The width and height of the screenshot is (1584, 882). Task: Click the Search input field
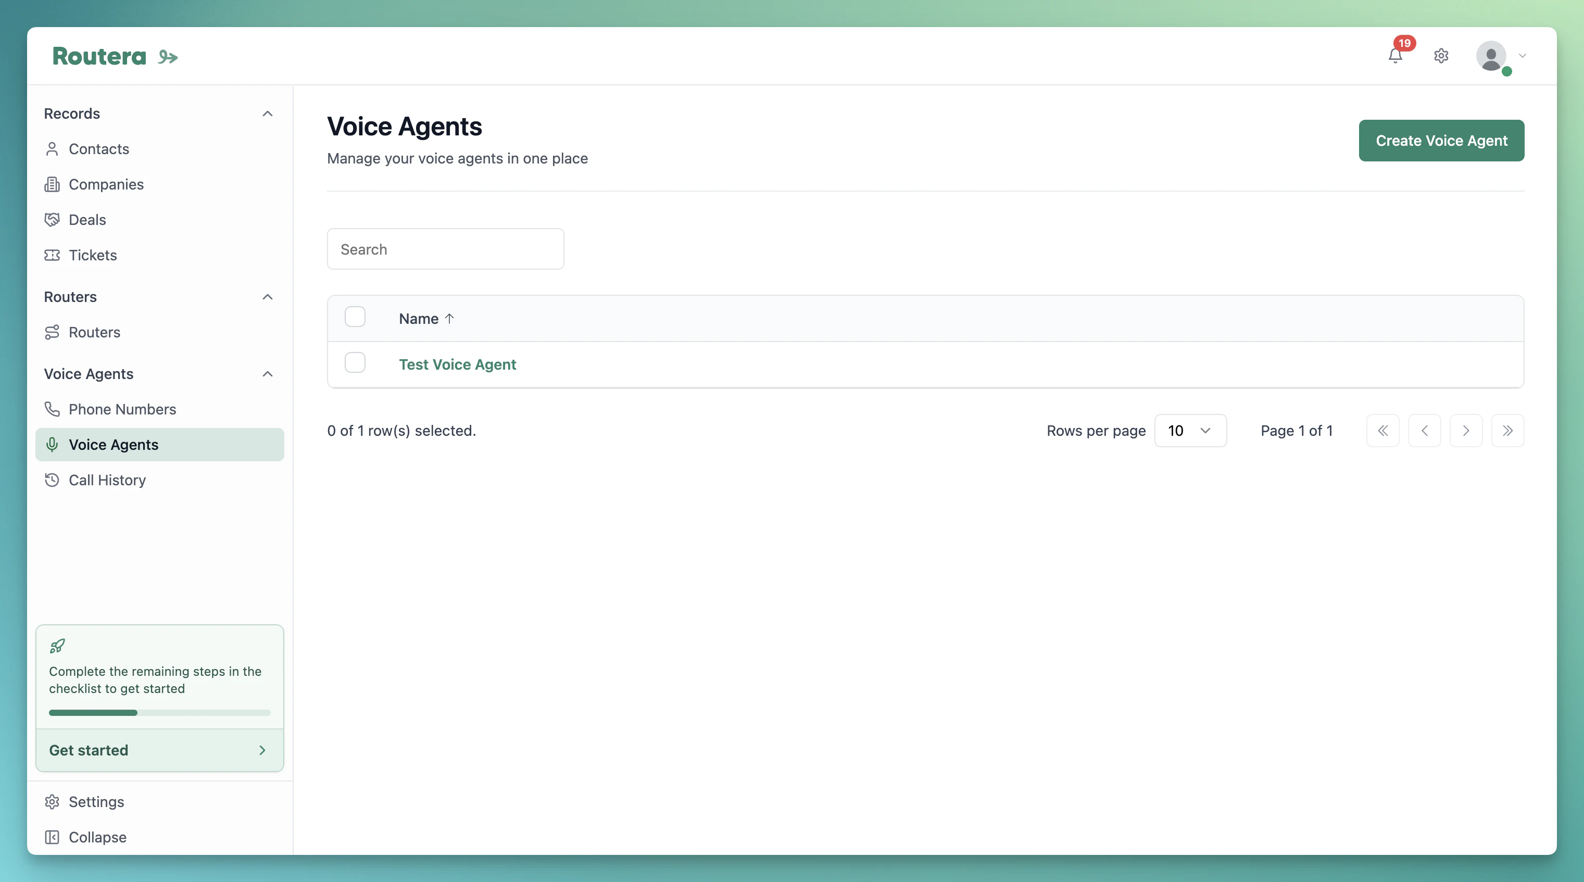coord(445,249)
